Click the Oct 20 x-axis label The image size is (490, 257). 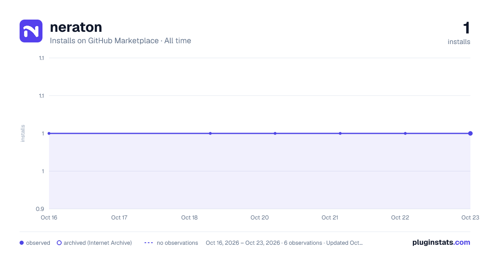[260, 218]
